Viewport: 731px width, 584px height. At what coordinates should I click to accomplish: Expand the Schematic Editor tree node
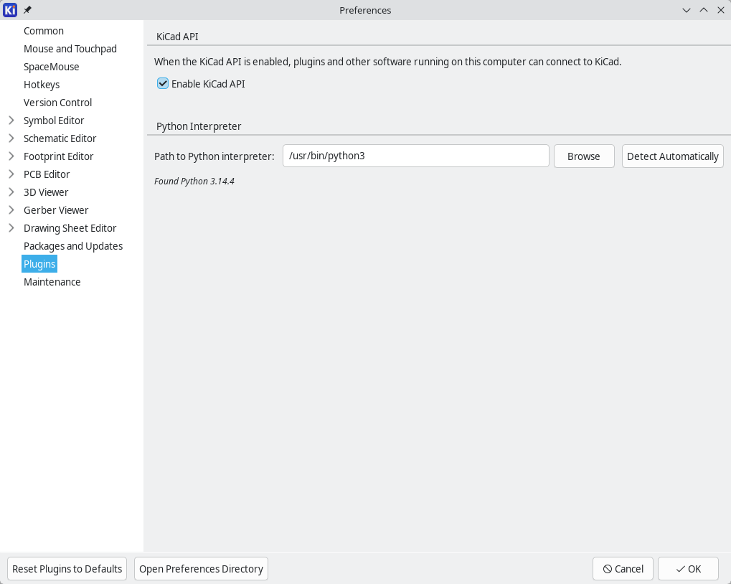(11, 138)
